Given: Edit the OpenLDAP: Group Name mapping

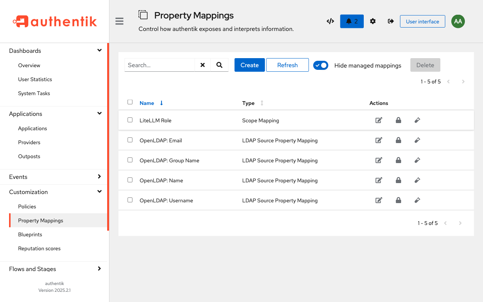Looking at the screenshot, I should [x=379, y=160].
